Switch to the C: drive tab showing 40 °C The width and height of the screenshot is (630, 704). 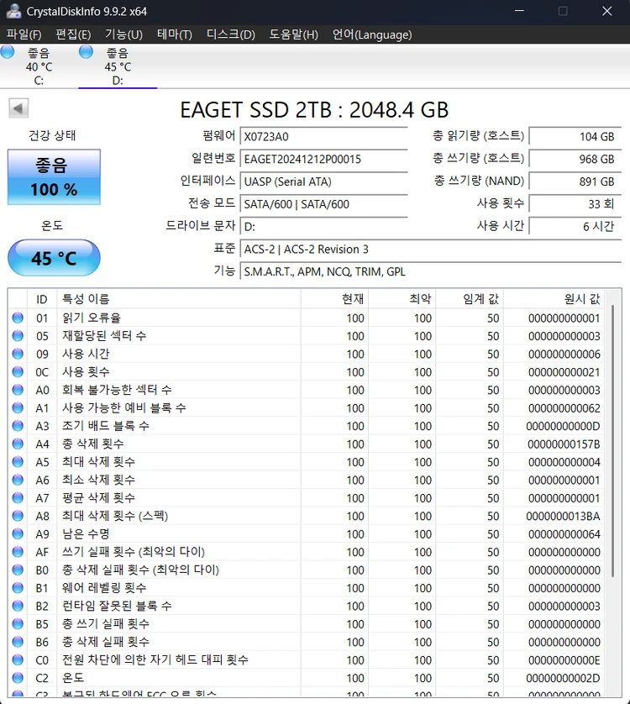pos(39,66)
